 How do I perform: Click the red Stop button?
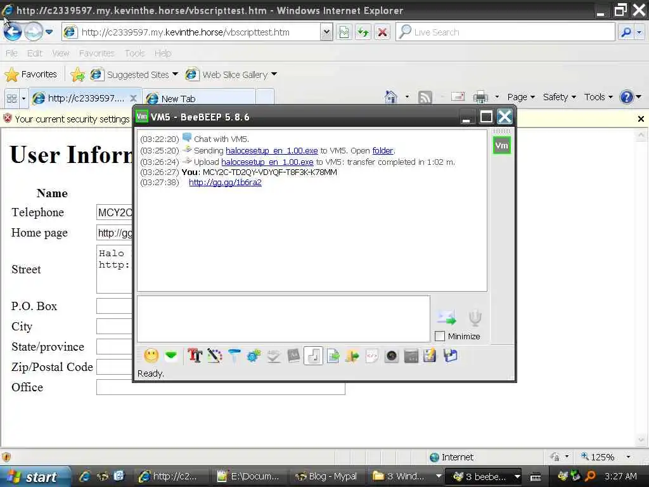[x=382, y=32]
